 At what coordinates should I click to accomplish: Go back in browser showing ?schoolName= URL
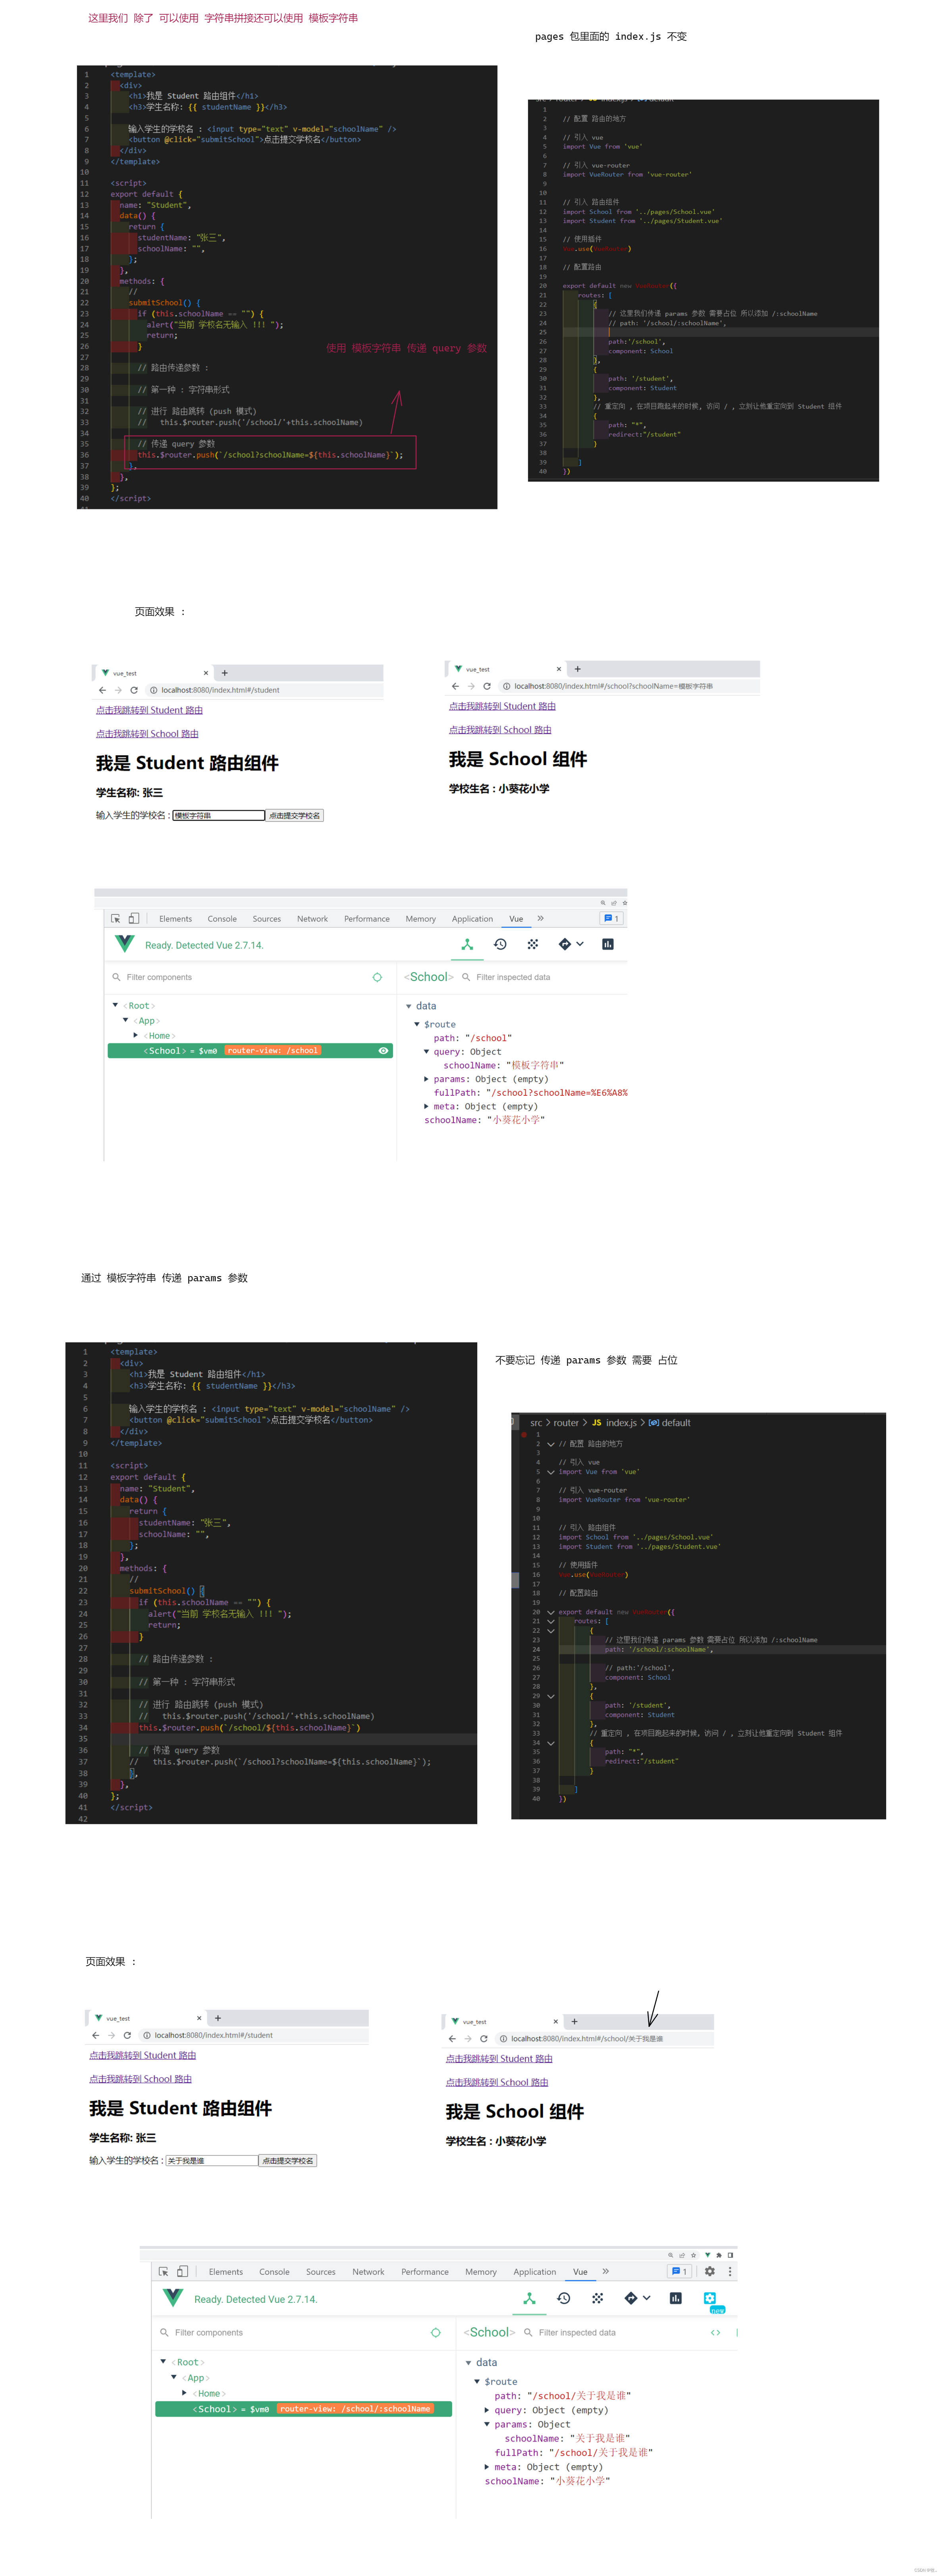[x=455, y=686]
